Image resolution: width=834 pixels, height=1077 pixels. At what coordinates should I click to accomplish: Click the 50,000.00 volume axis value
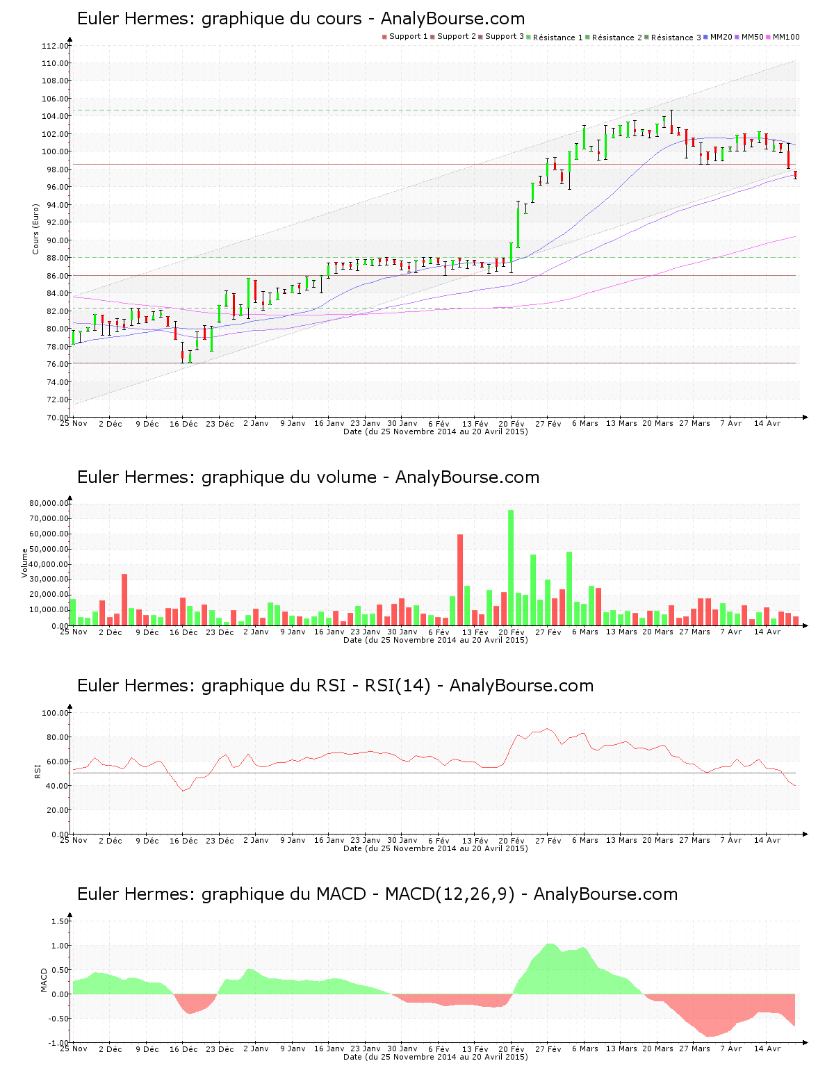pos(49,549)
